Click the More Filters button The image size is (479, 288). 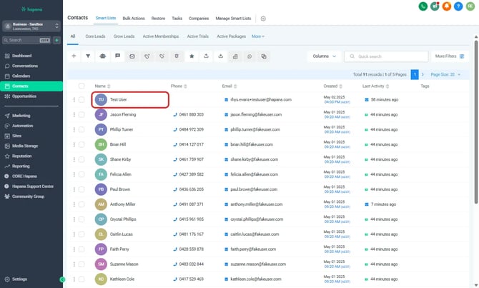coord(448,56)
